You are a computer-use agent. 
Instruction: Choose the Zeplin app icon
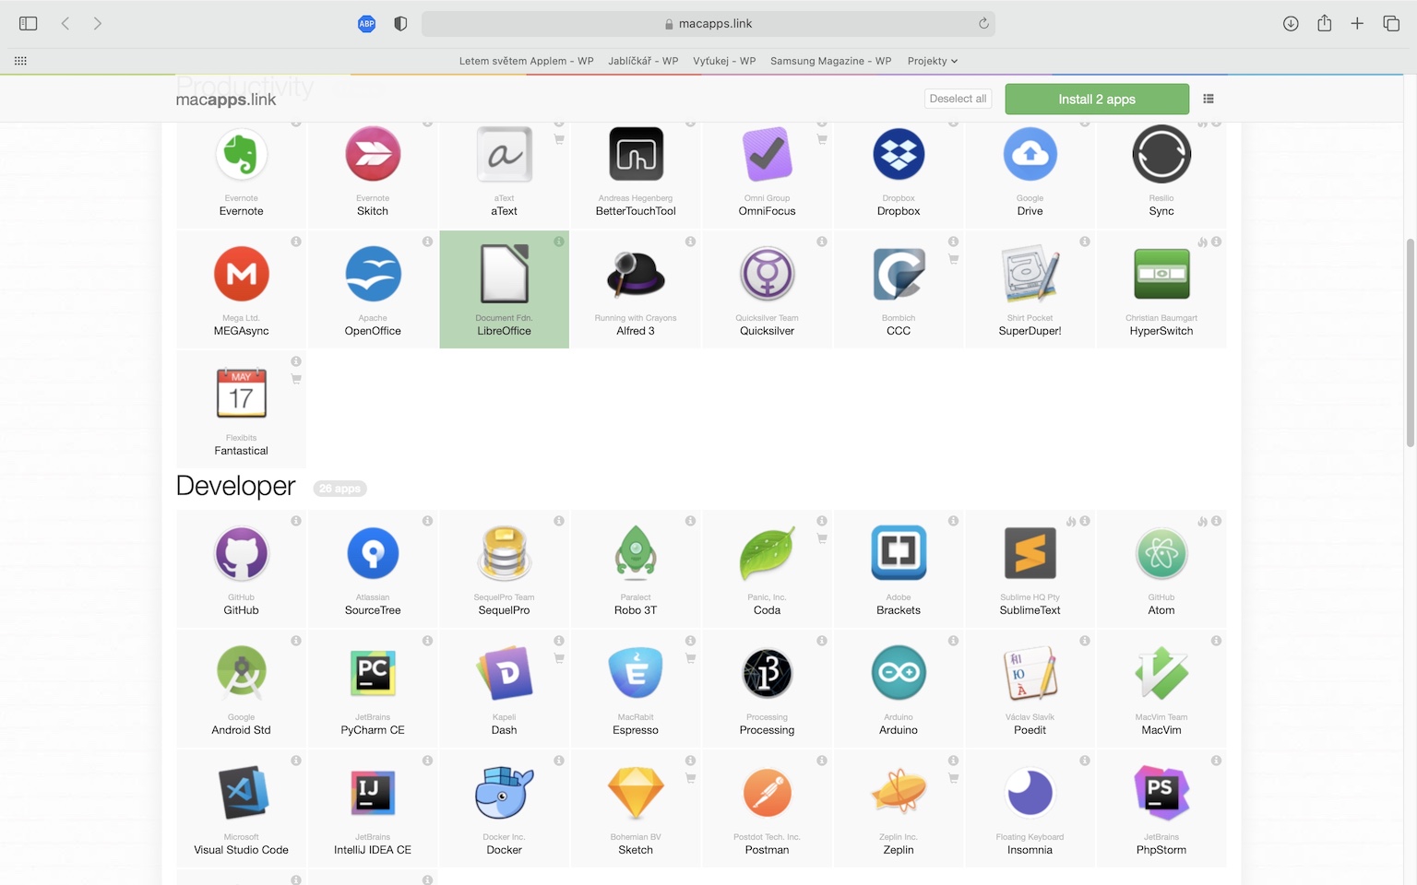pyautogui.click(x=899, y=793)
